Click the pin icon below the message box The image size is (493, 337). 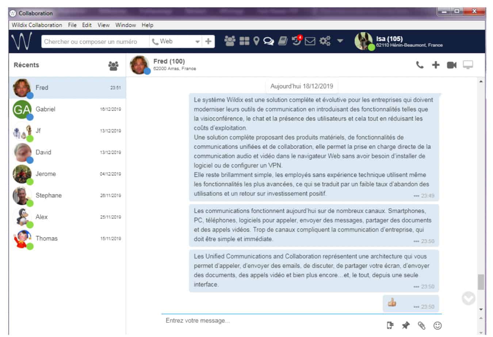pos(406,325)
